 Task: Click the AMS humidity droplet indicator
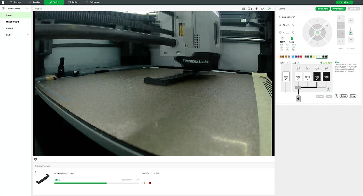click(328, 89)
